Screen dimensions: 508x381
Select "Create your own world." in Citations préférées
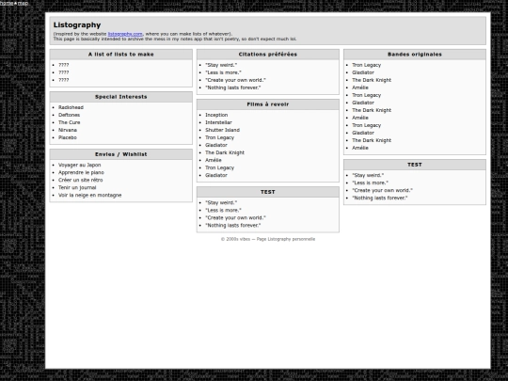point(235,80)
